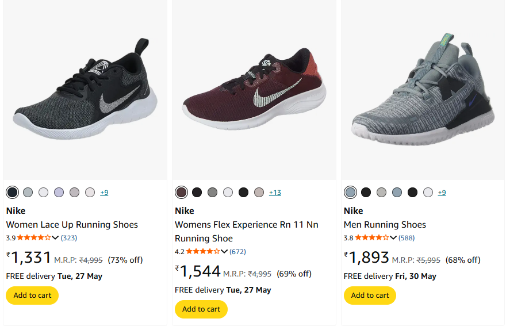506x330 pixels.
Task: Open rating chevron beside 4.2 stars
Action: coord(224,251)
